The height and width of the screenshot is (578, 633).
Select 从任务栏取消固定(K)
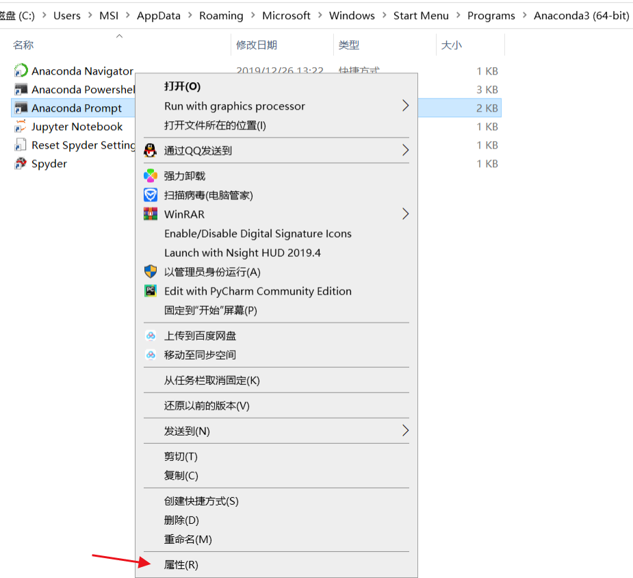click(276, 380)
